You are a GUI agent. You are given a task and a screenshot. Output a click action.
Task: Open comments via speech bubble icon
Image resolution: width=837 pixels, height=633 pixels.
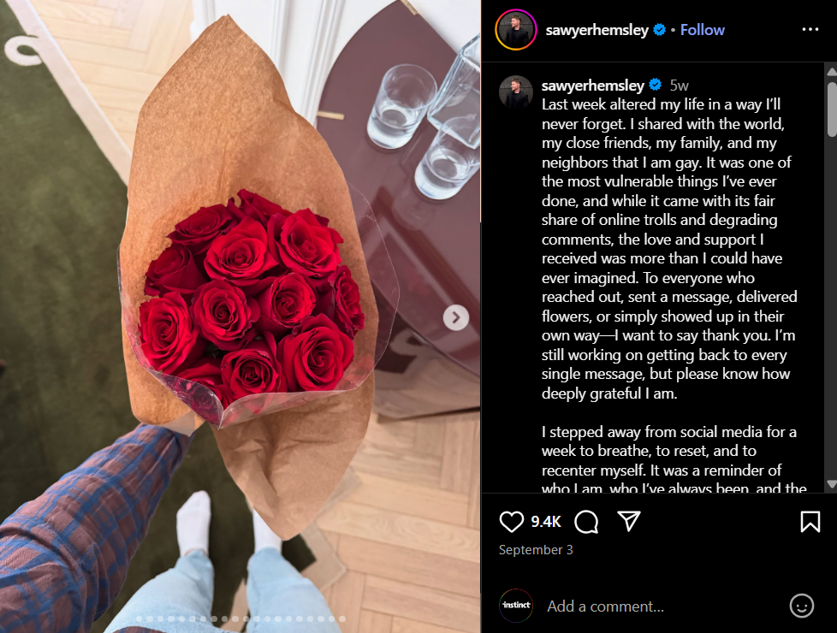coord(586,522)
